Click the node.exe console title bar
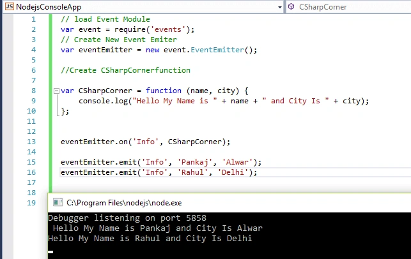Screen dimensions: 411x259 [229, 203]
